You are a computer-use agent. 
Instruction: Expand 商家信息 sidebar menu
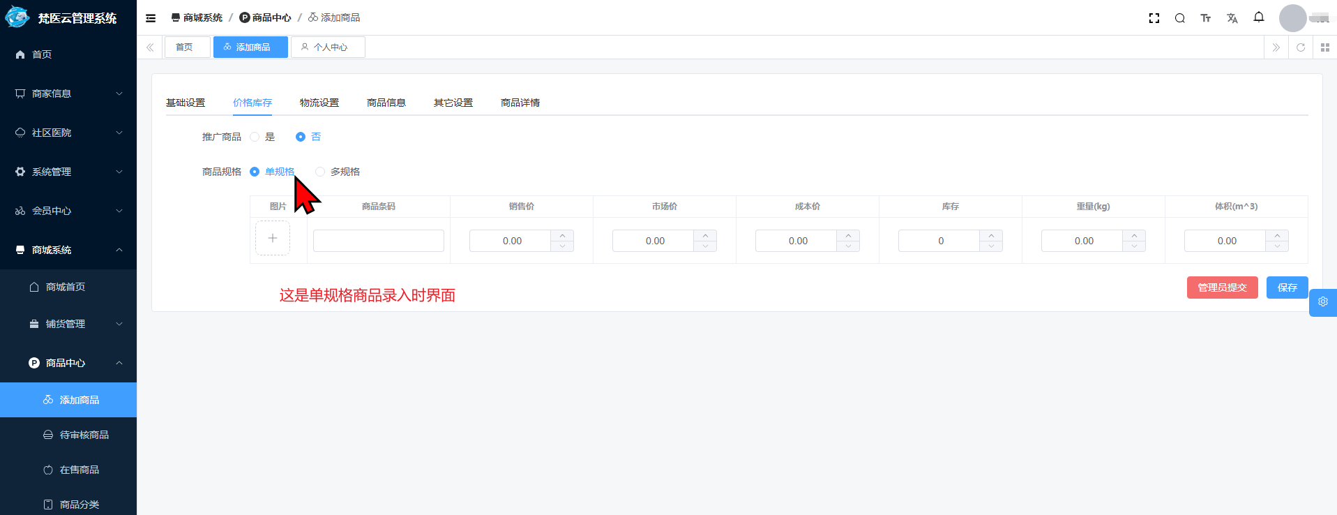click(x=68, y=94)
